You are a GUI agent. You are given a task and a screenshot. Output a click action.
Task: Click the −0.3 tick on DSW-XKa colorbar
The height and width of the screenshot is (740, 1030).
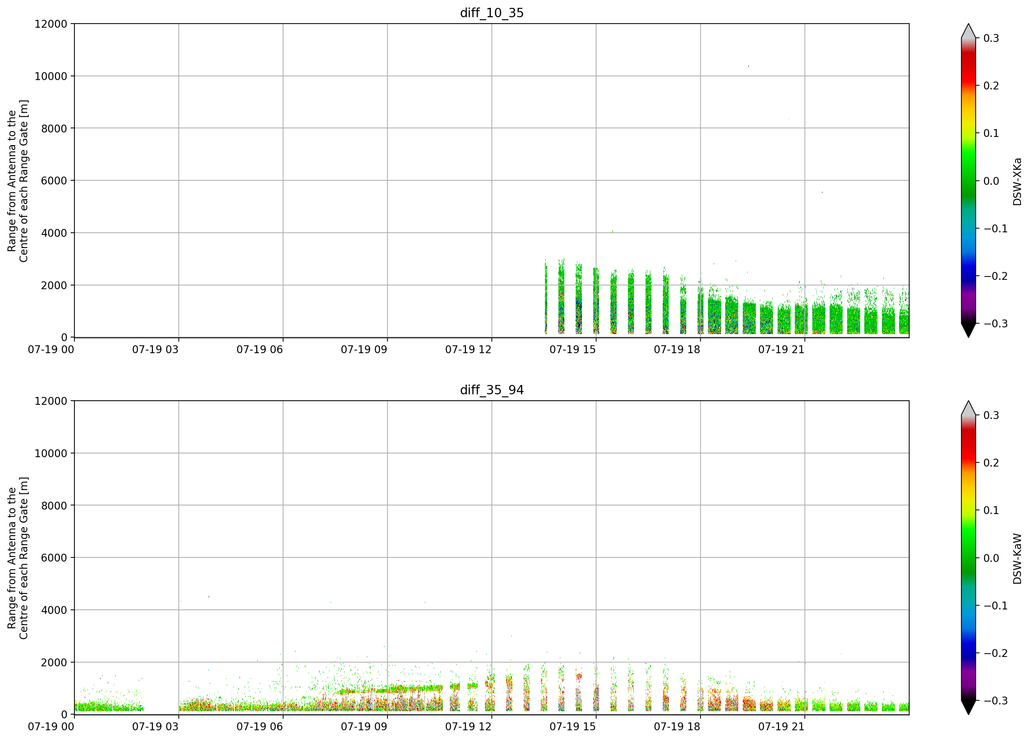(x=996, y=324)
